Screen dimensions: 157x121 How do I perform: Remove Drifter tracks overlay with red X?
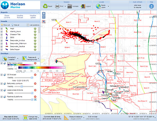coord(35,63)
